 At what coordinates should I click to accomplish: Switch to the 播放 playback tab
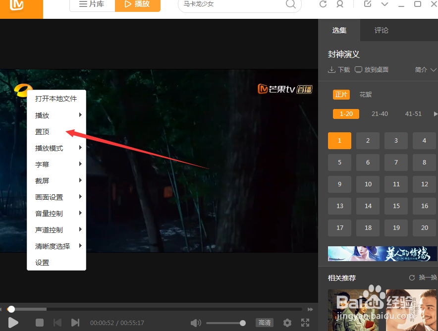click(137, 4)
